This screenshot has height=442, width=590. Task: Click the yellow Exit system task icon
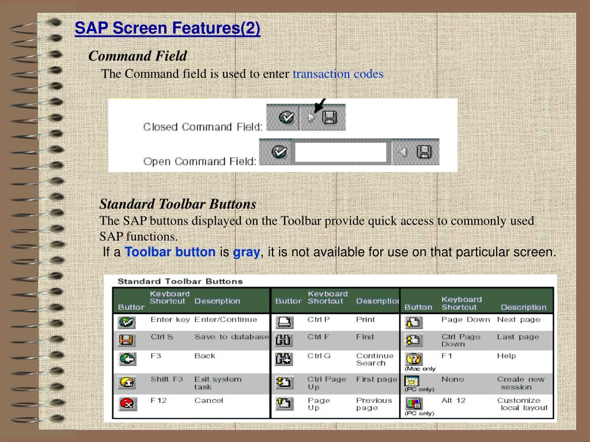(127, 383)
